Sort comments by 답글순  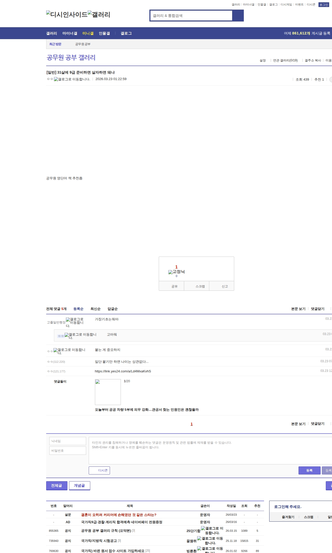point(113,309)
